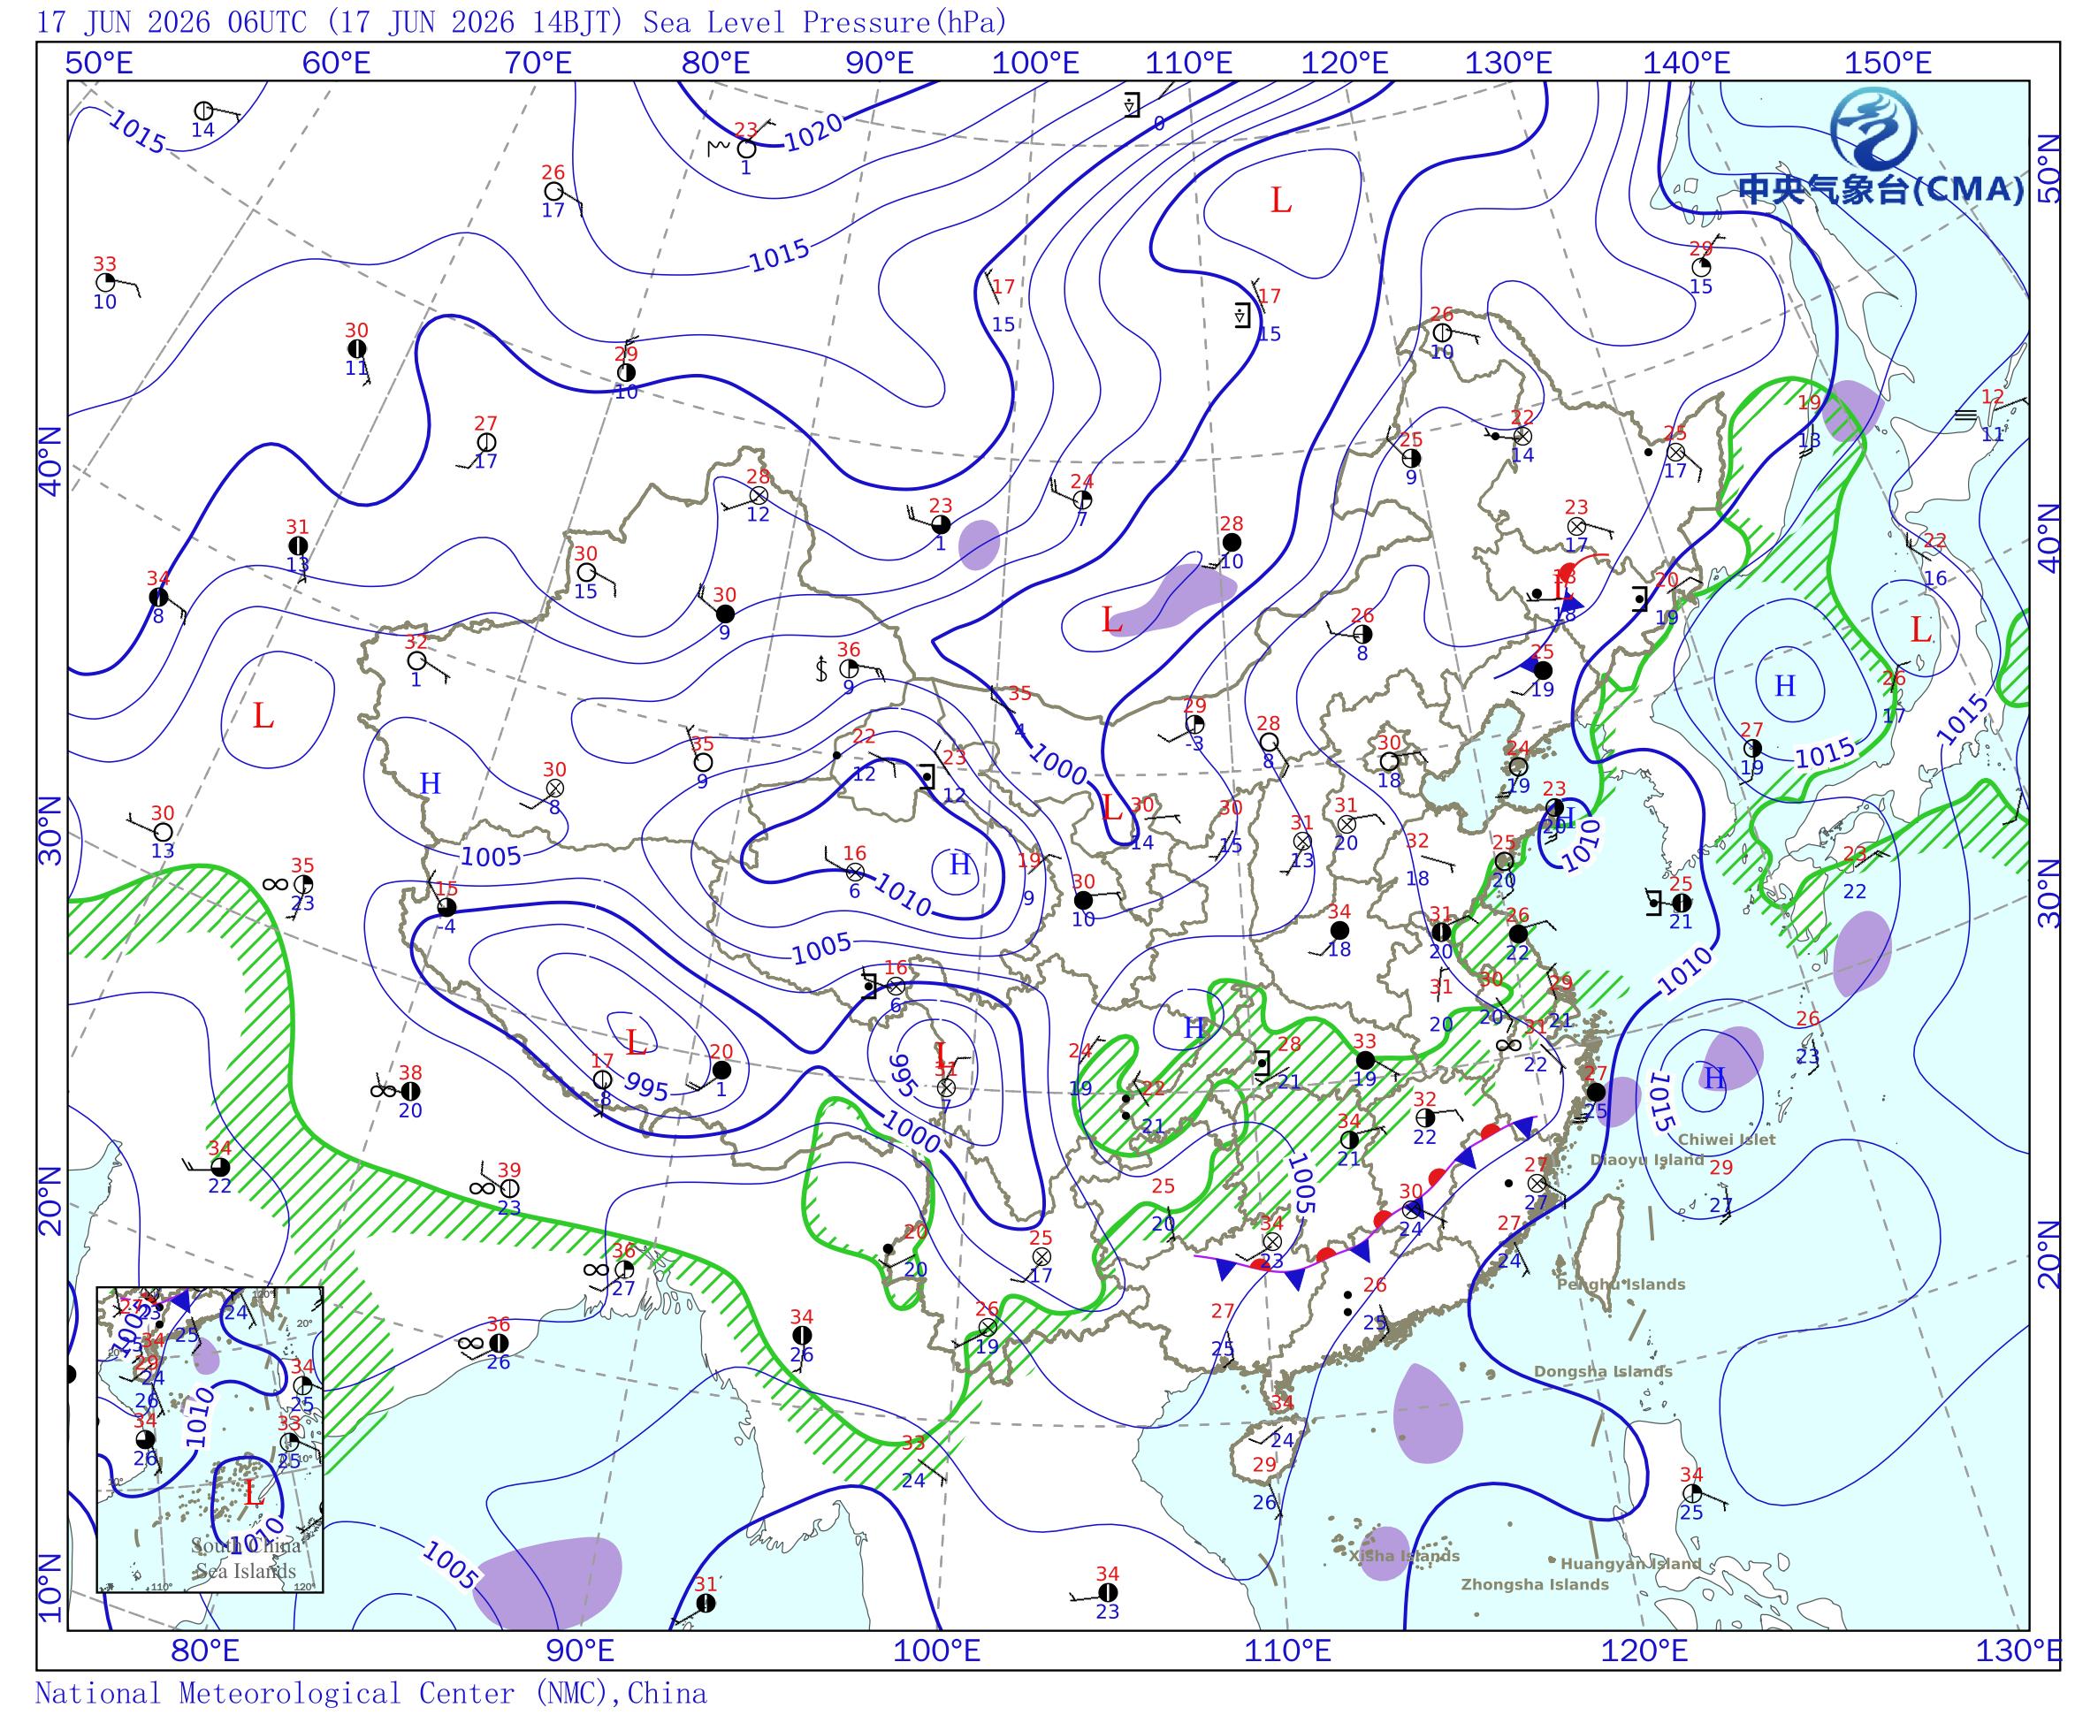This screenshot has width=2098, height=1723.
Task: Click the purple shaded area next to Xisha Islands
Action: click(1385, 1551)
